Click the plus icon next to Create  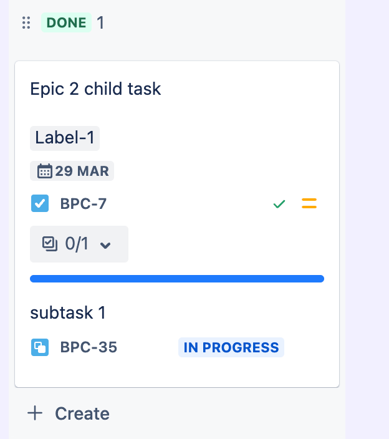tap(35, 413)
